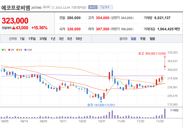Click the stock name 에코프로비엠

16,8
